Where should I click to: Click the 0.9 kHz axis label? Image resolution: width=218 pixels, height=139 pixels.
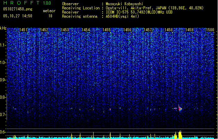3,80
